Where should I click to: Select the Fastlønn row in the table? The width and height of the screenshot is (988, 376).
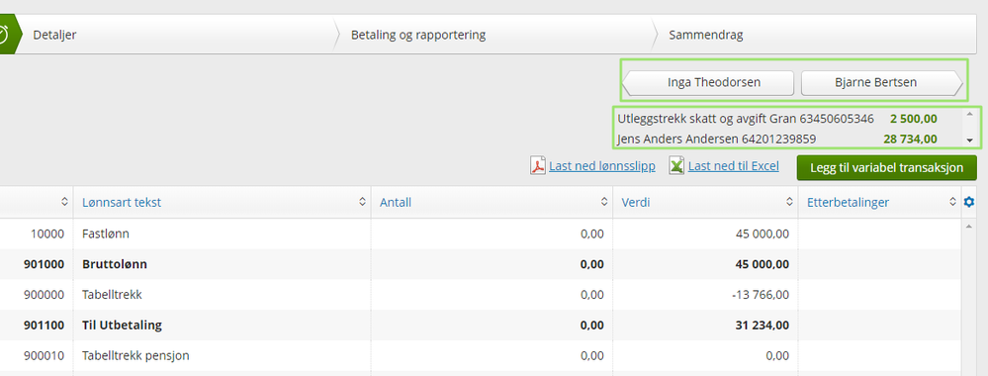[480, 234]
